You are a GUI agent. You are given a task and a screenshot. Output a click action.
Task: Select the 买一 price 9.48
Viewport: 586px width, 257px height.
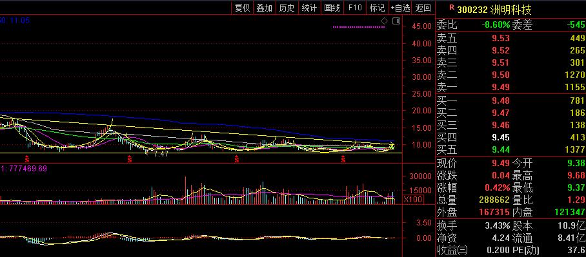pos(501,100)
